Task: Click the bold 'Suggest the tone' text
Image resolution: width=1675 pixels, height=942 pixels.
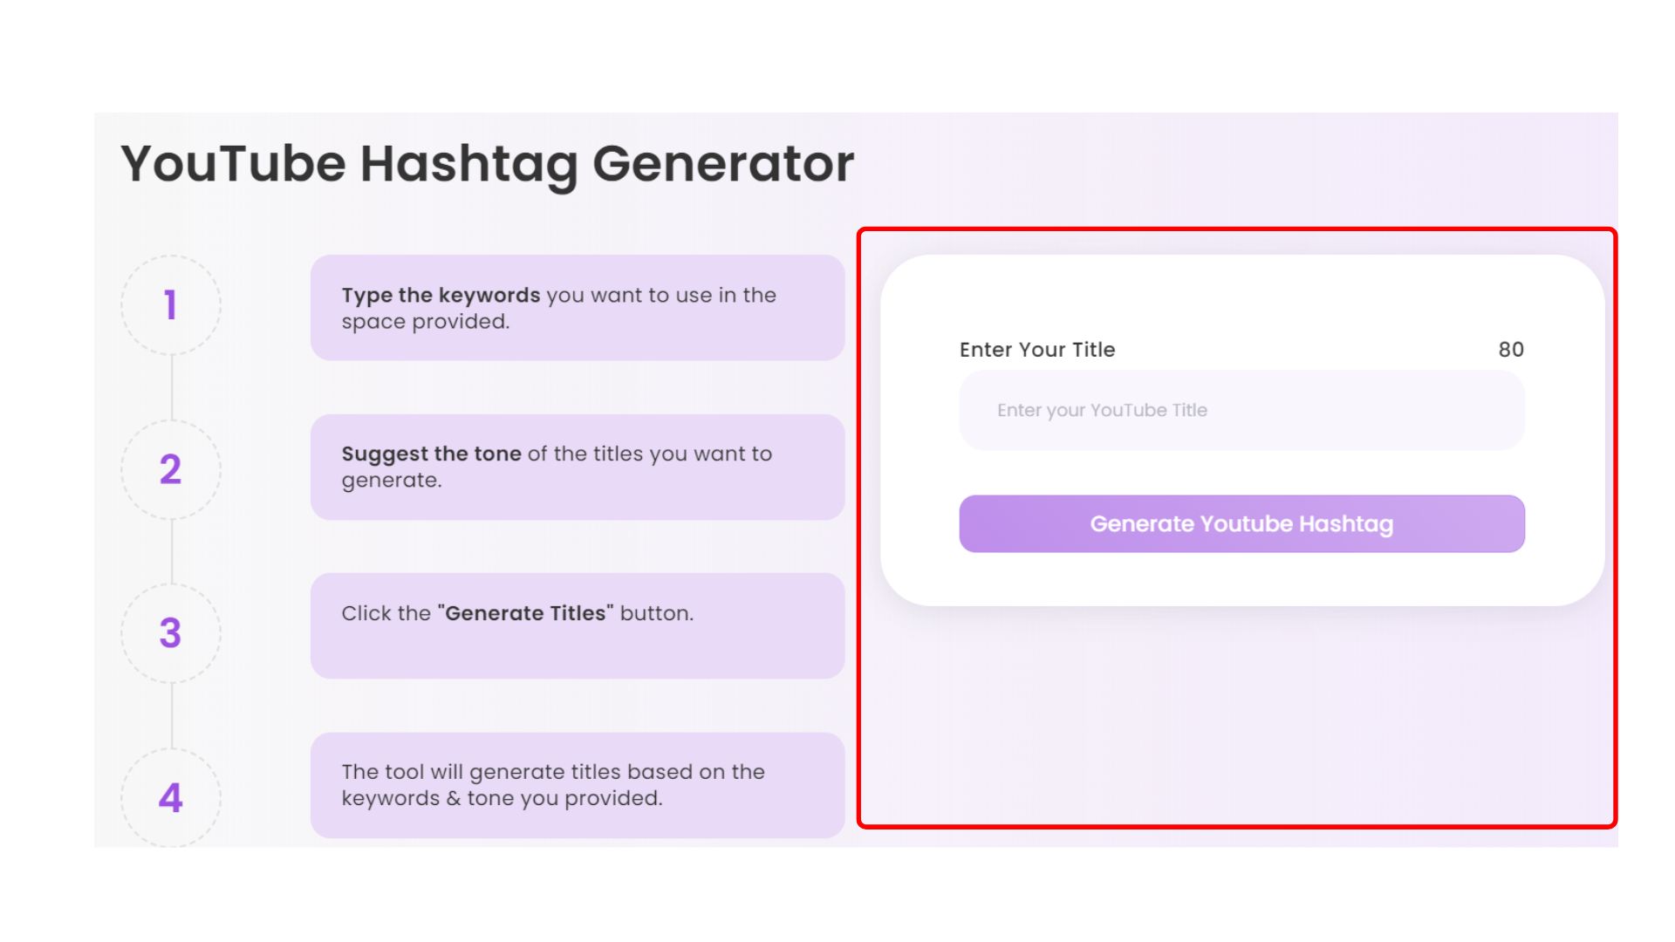Action: pyautogui.click(x=431, y=454)
